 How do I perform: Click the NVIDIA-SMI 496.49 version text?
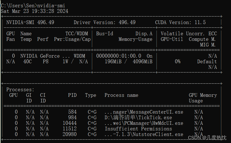[x=30, y=22]
